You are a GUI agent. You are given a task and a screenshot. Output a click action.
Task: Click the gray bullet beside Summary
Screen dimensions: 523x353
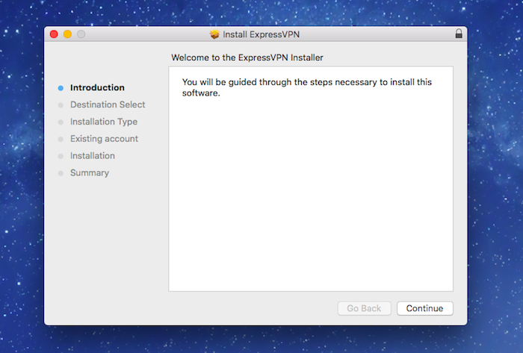pyautogui.click(x=61, y=173)
